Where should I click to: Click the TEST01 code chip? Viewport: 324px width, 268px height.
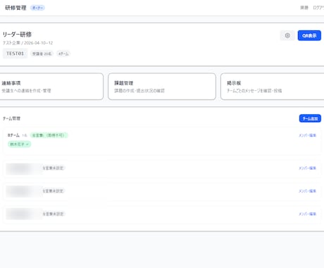coord(15,54)
